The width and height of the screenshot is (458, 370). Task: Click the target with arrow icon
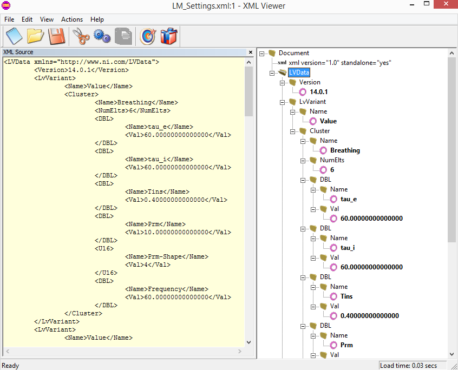[x=147, y=36]
